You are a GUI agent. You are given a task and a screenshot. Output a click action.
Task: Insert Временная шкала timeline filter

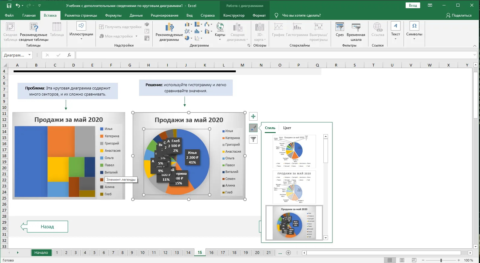356,32
